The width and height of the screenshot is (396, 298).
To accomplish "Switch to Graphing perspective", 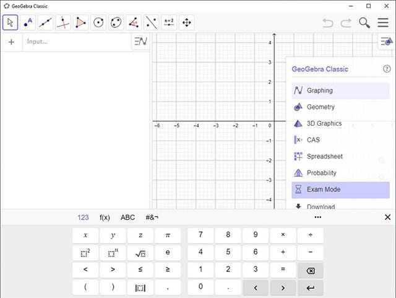I will 340,90.
